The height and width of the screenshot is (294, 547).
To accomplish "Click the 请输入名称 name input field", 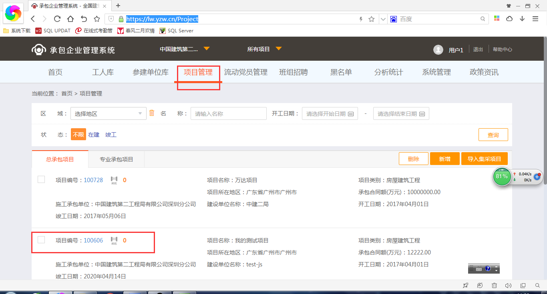I will point(228,113).
